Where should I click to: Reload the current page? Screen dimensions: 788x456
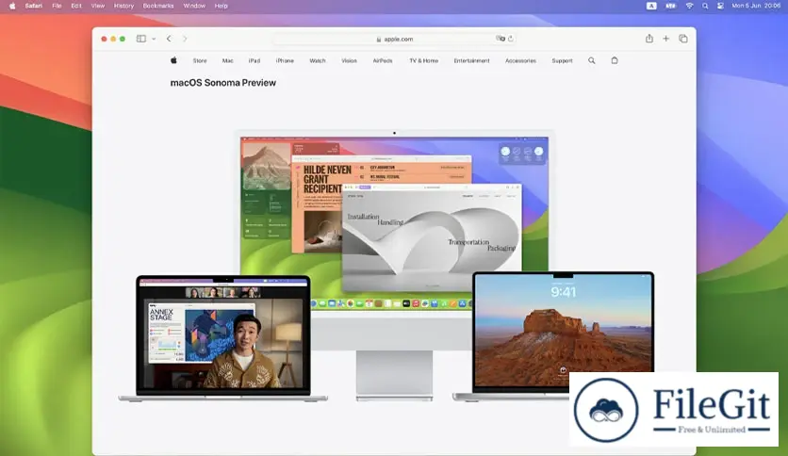click(x=511, y=39)
